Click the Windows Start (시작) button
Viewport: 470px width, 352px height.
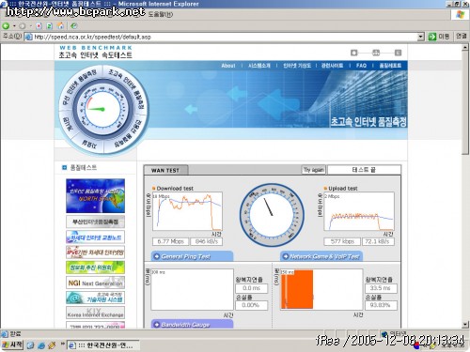coord(12,344)
